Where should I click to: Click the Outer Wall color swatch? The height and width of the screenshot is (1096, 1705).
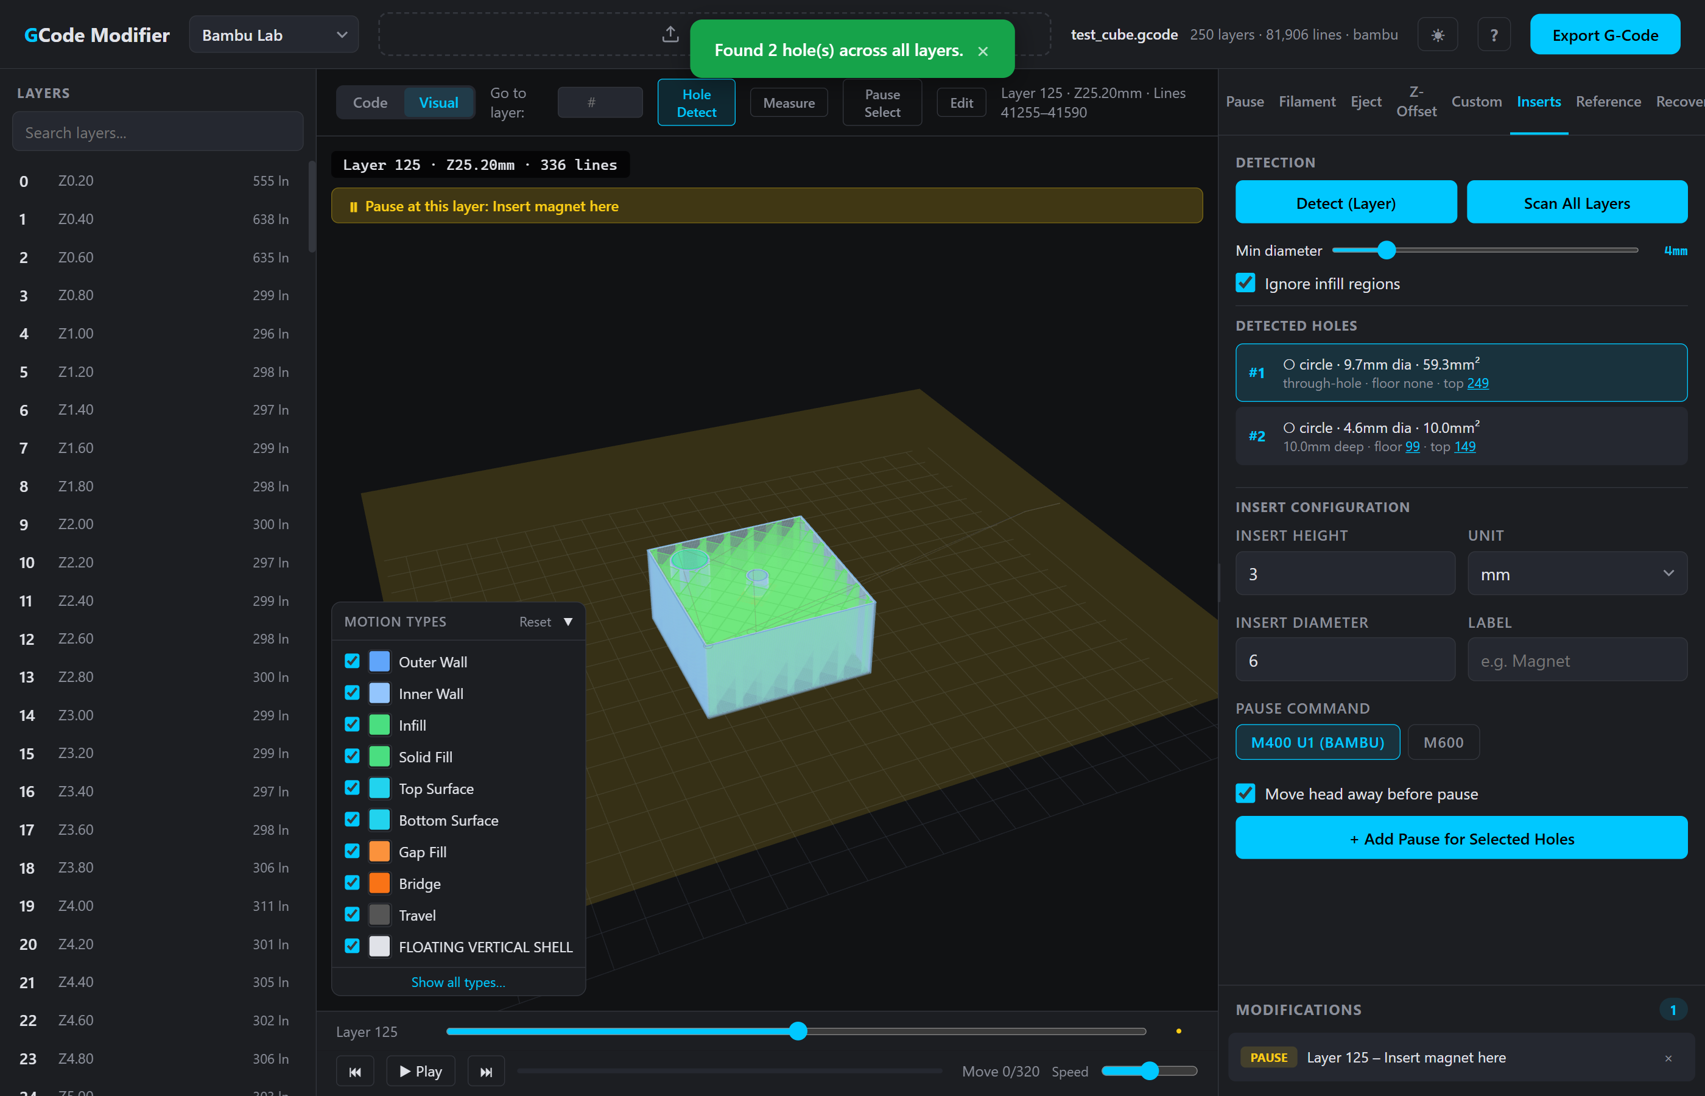pos(379,662)
